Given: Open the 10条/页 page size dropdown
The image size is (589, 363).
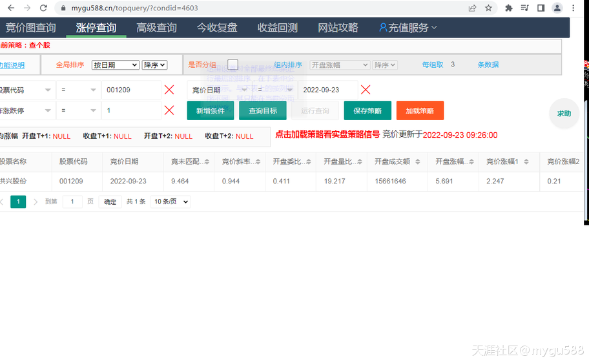Looking at the screenshot, I should [x=170, y=202].
